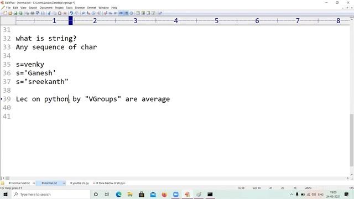The width and height of the screenshot is (354, 199).
Task: Open Firefox from the taskbar
Action: [164, 194]
